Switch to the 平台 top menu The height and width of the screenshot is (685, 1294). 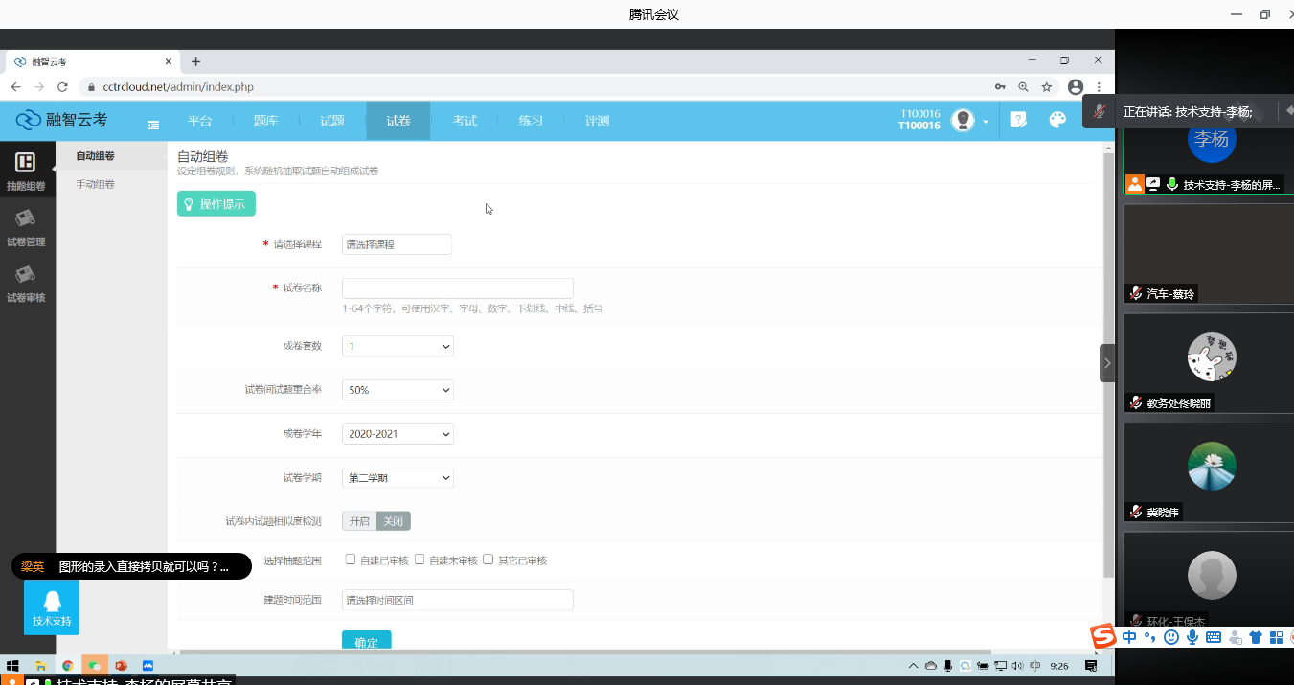point(199,121)
